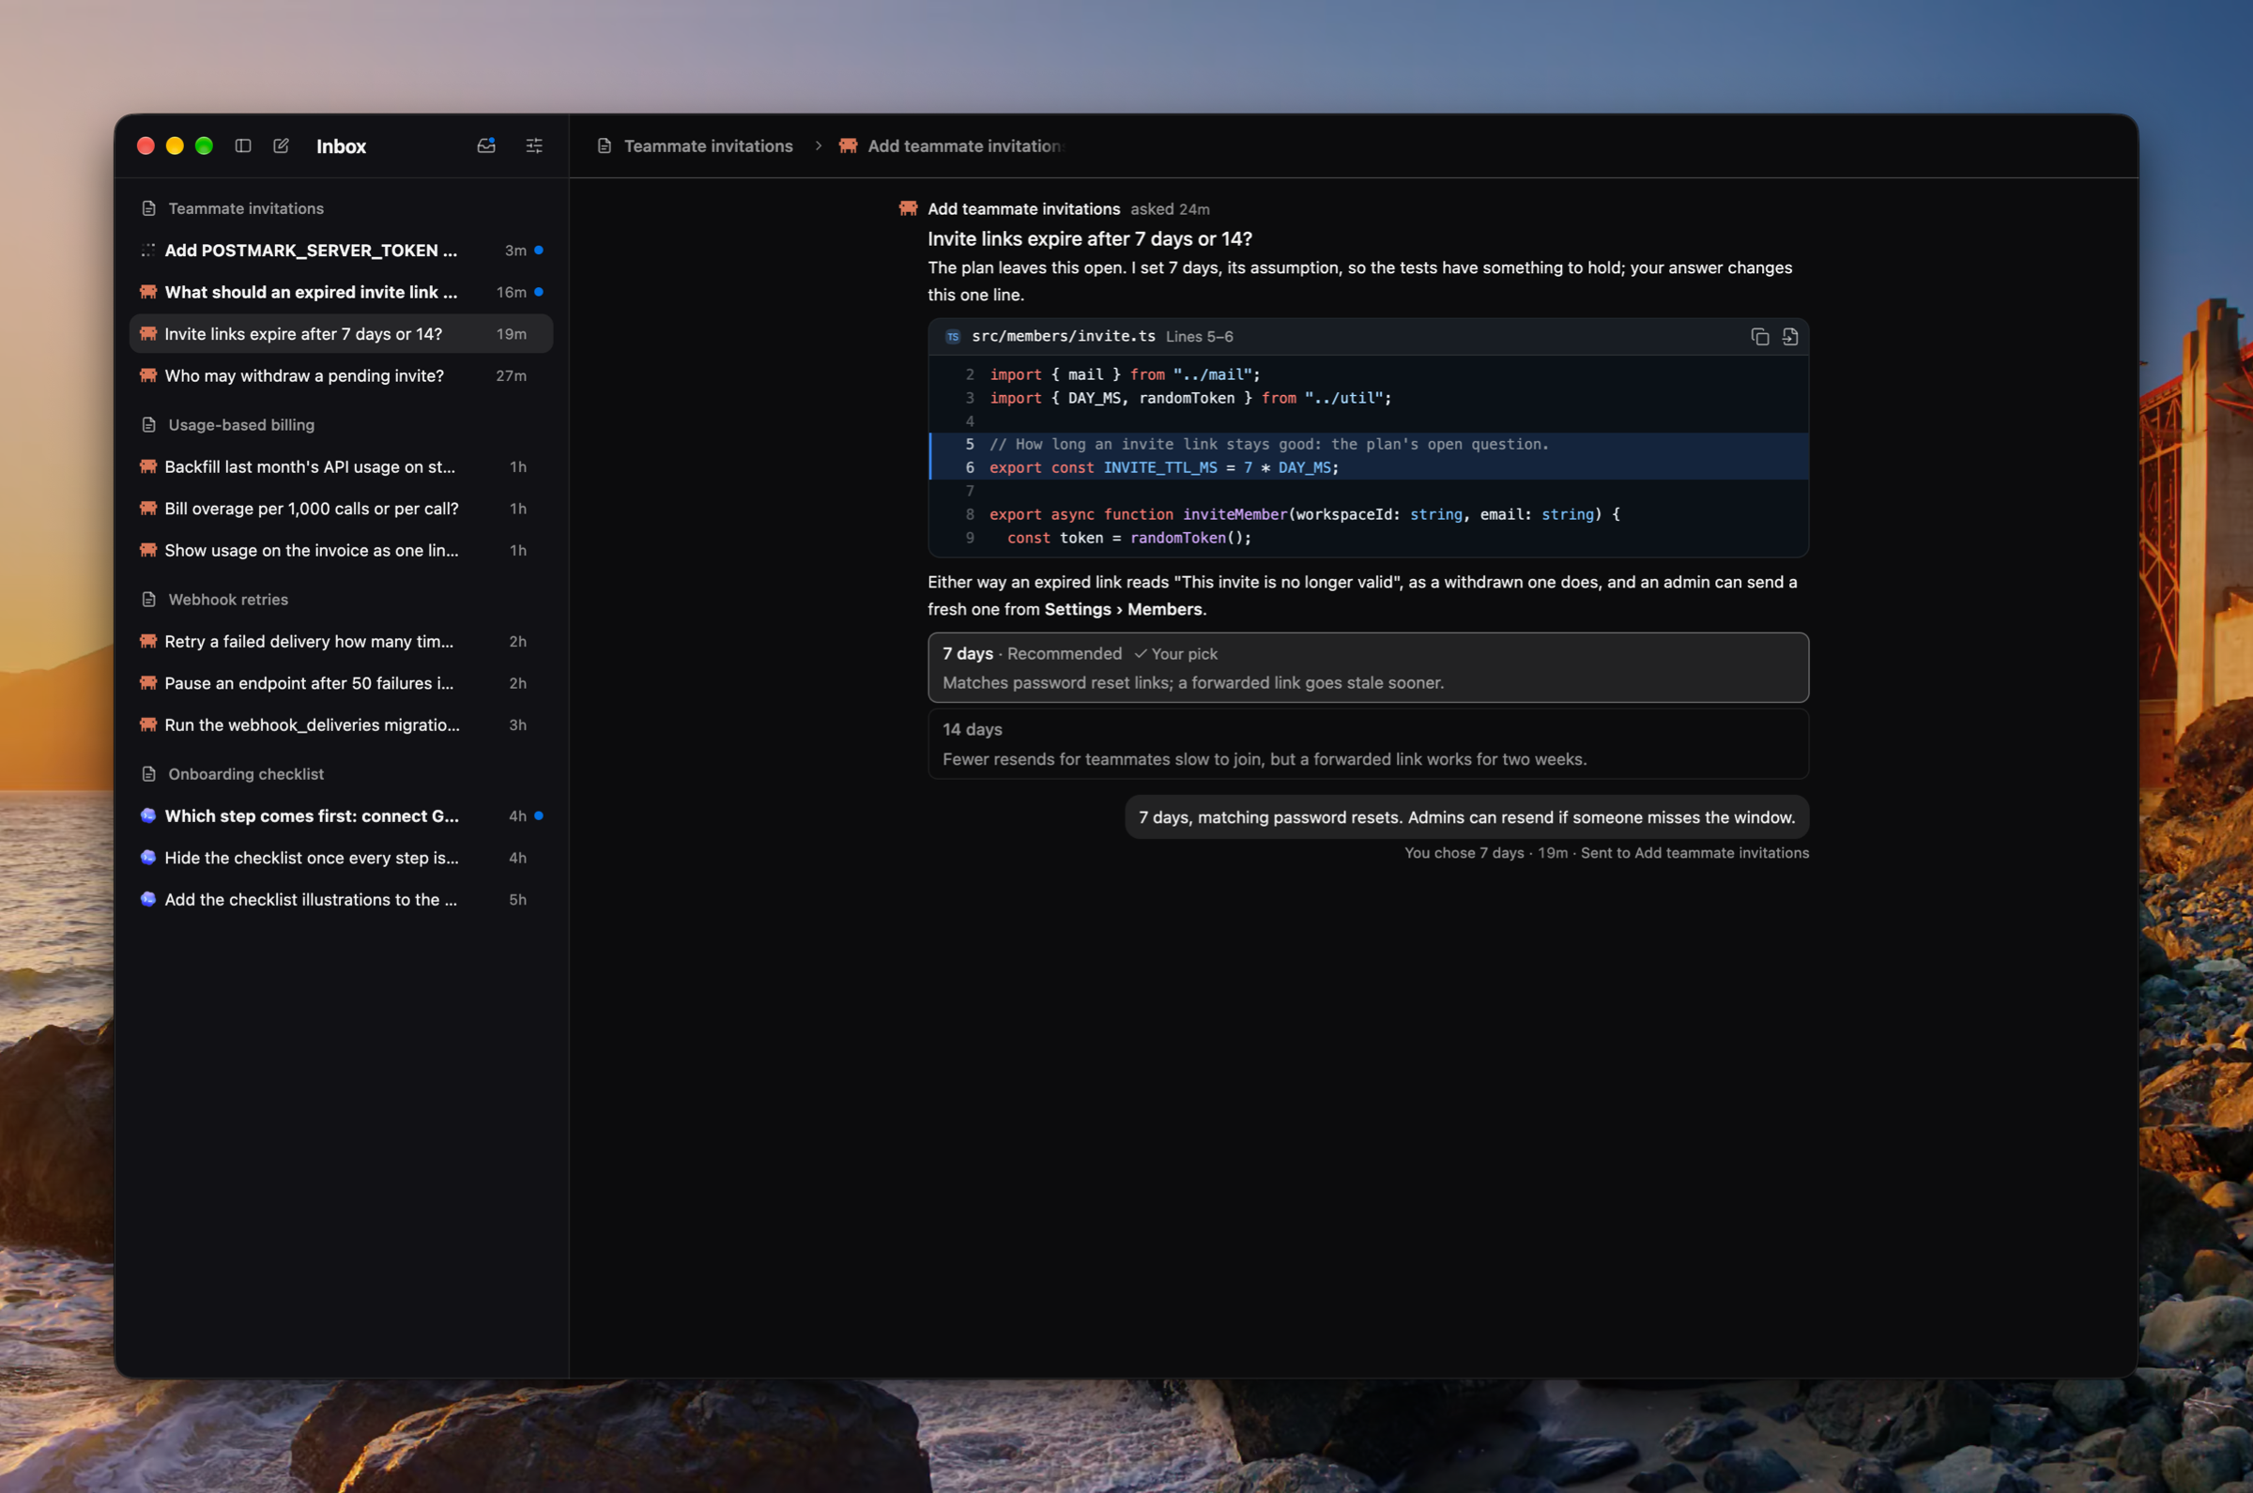The width and height of the screenshot is (2253, 1493).
Task: Open Bill overage per 1,000 calls question
Action: 341,509
